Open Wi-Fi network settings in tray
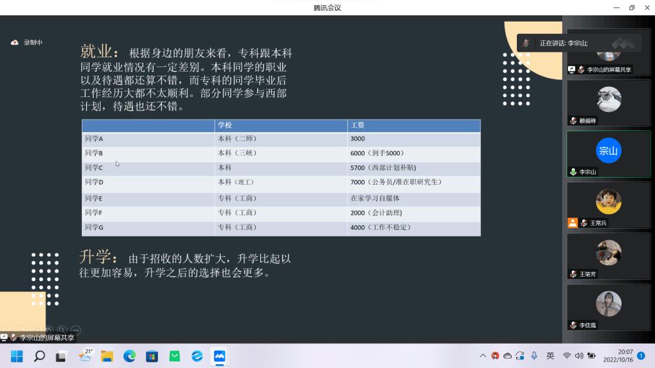Image resolution: width=655 pixels, height=368 pixels. (567, 356)
